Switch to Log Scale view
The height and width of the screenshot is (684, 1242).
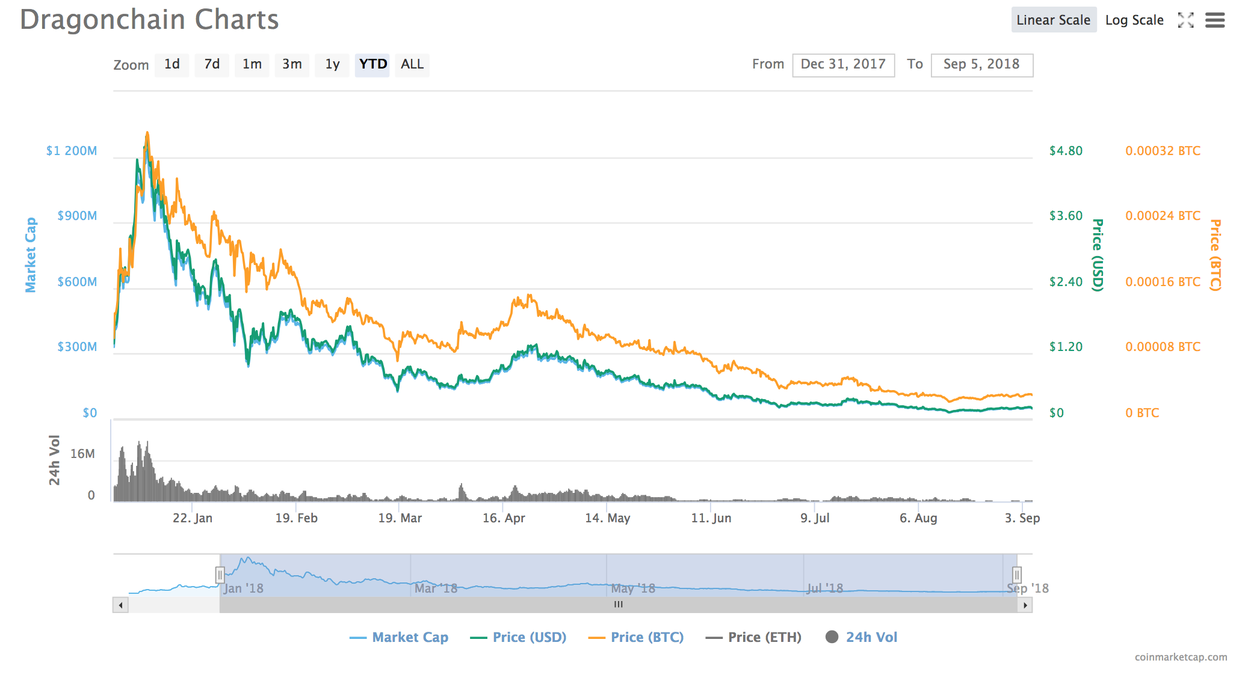point(1134,20)
